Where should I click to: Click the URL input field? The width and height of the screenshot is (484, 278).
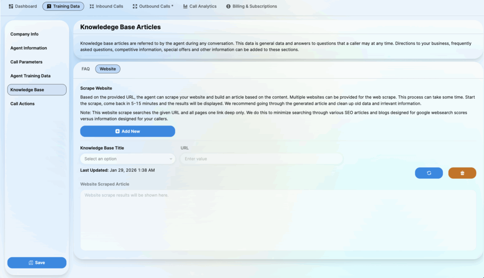(261, 159)
